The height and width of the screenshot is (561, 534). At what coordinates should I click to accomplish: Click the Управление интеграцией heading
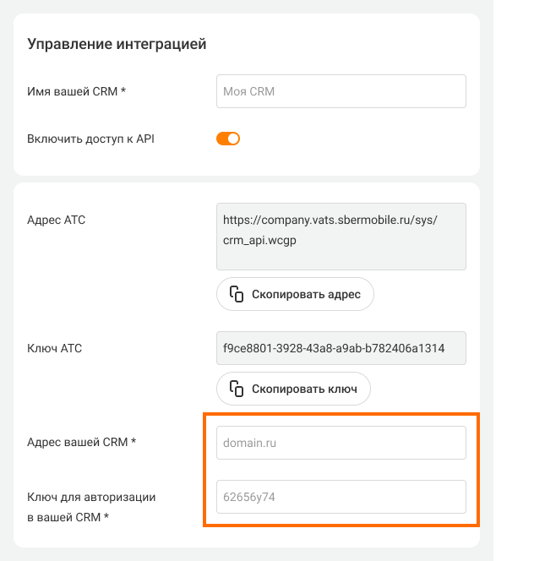[117, 44]
